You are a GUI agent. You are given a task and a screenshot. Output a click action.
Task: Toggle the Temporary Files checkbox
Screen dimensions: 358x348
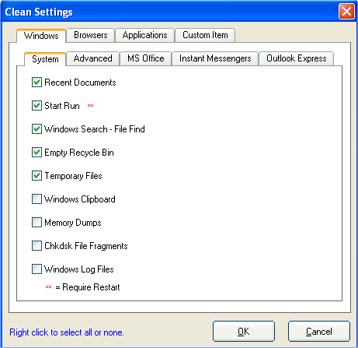36,176
